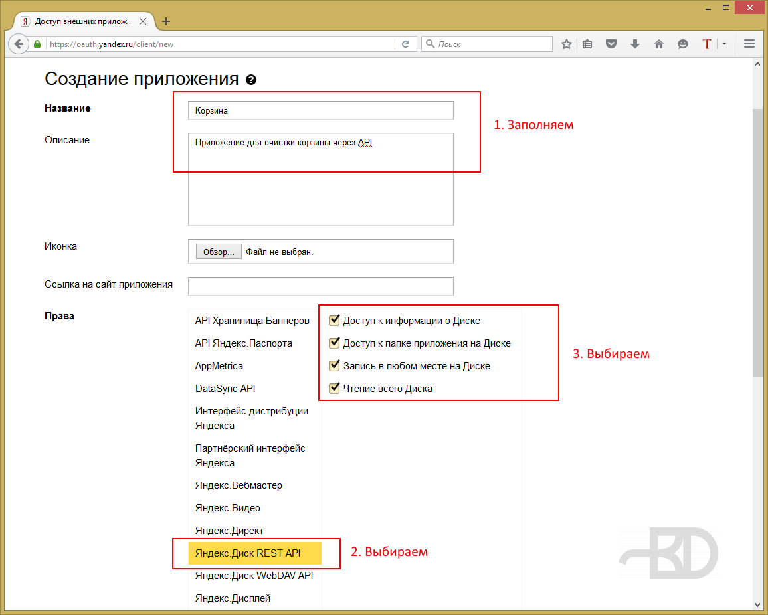This screenshot has width=768, height=615.
Task: Click the magnifier icon in the search box
Action: (x=430, y=44)
